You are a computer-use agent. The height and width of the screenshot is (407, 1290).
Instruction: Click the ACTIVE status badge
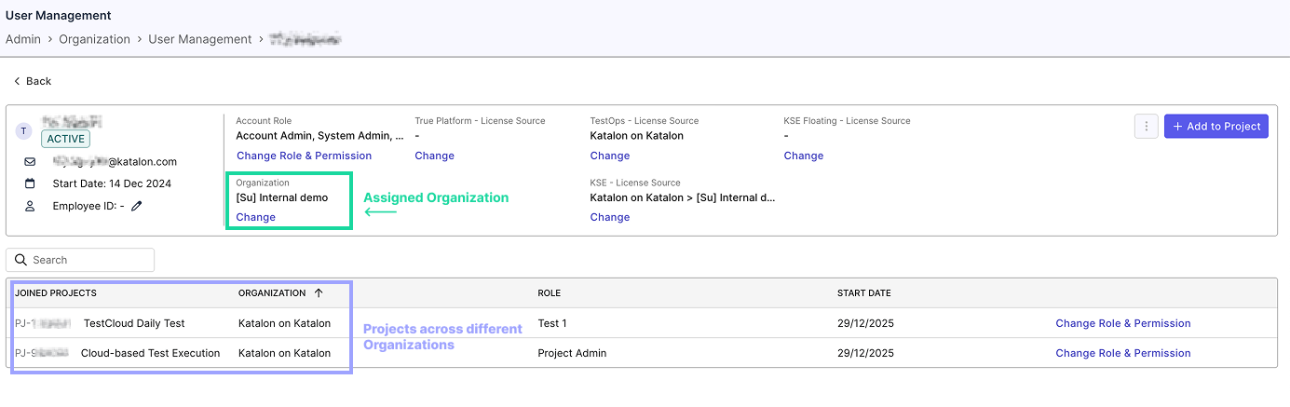(x=65, y=139)
